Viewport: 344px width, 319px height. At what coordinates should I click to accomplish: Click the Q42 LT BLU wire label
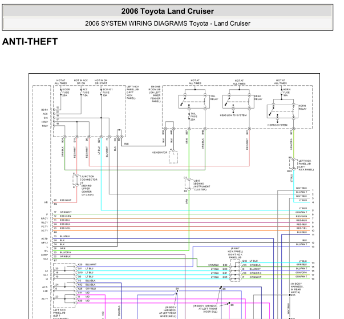(254, 261)
